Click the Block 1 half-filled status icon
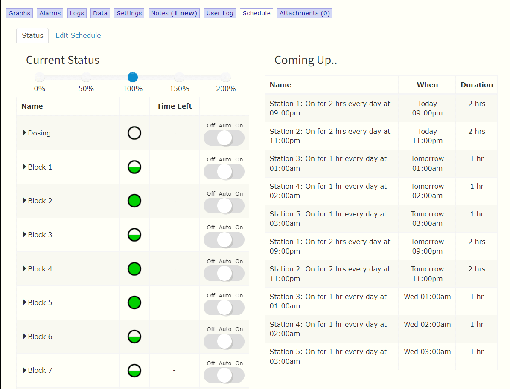 [x=134, y=167]
